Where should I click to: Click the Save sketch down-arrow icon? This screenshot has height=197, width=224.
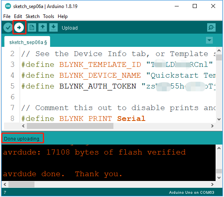point(53,27)
